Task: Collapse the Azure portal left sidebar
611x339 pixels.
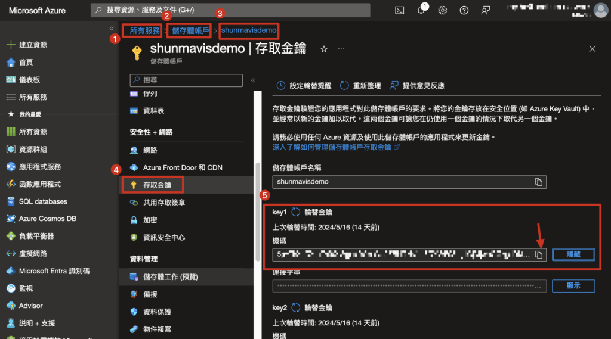Action: point(112,29)
